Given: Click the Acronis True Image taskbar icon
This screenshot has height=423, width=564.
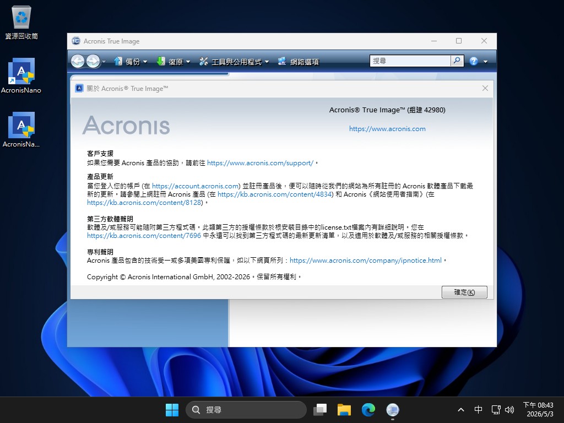Looking at the screenshot, I should (392, 410).
